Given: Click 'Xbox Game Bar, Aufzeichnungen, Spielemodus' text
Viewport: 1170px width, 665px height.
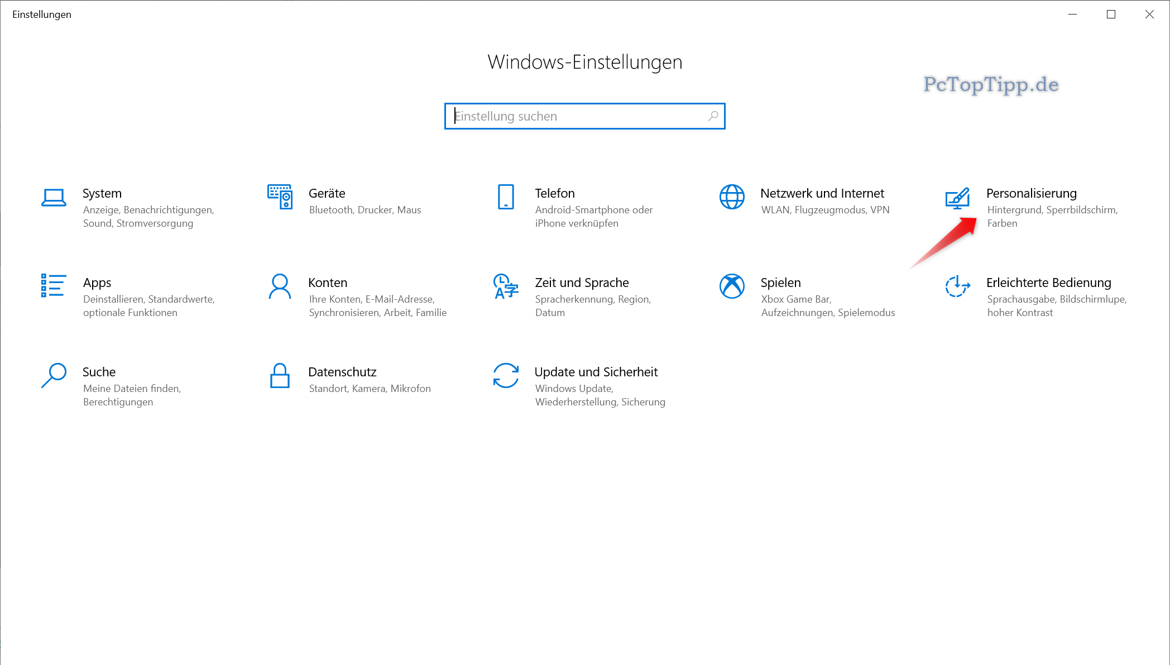Looking at the screenshot, I should point(828,306).
